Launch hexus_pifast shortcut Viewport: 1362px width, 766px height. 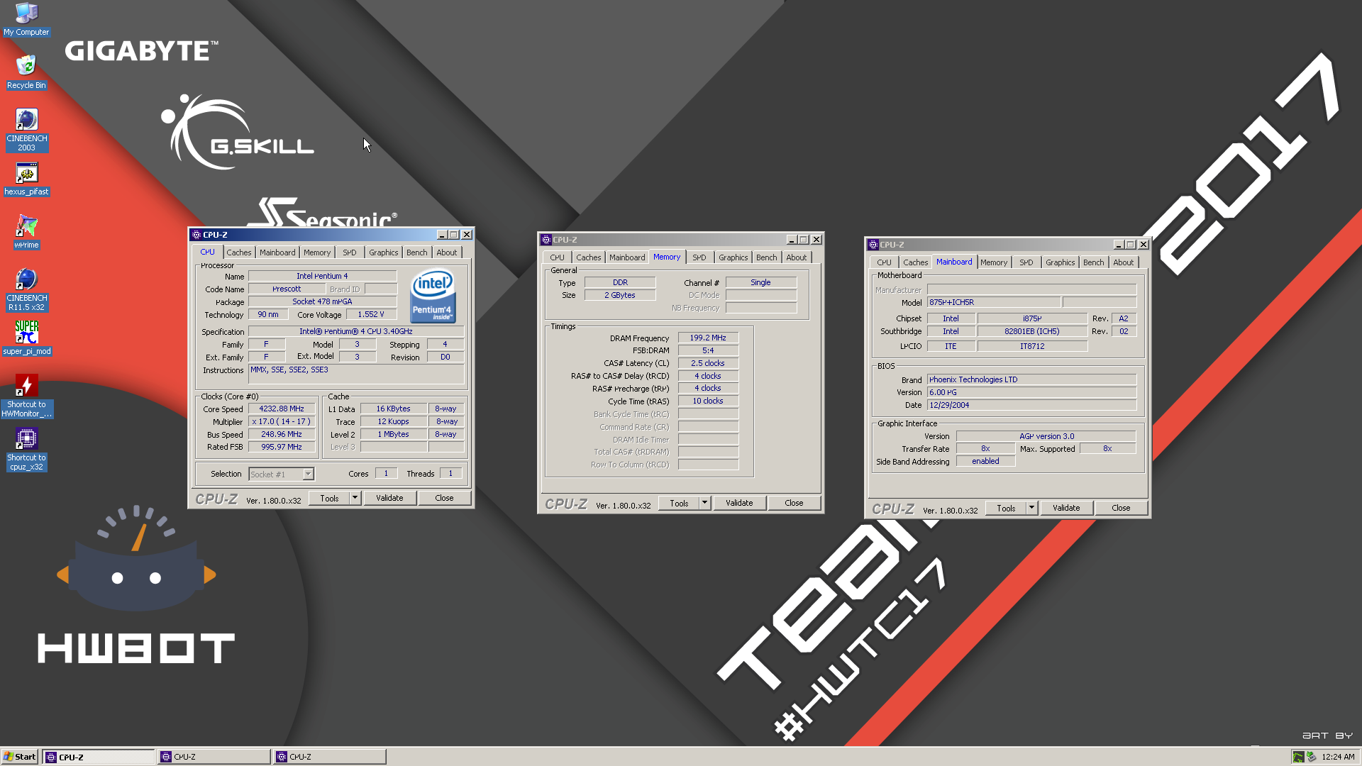coord(26,179)
